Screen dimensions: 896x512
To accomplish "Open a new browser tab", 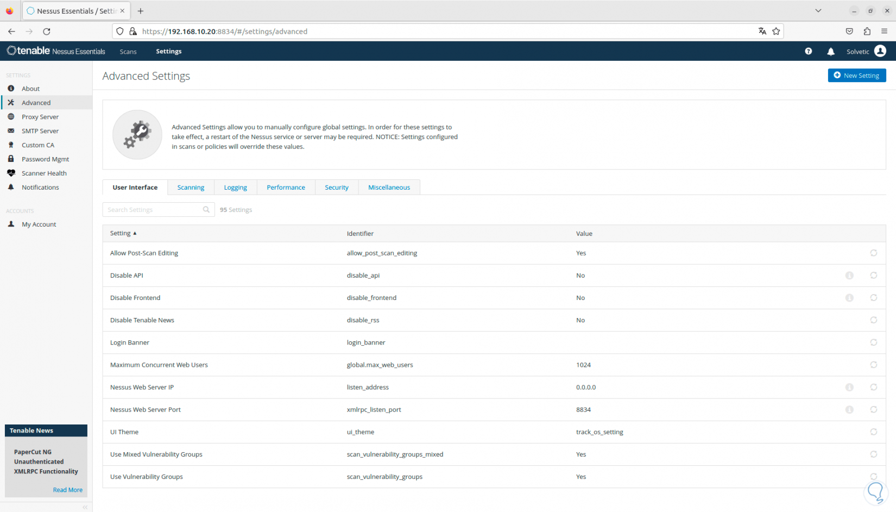I will point(141,11).
